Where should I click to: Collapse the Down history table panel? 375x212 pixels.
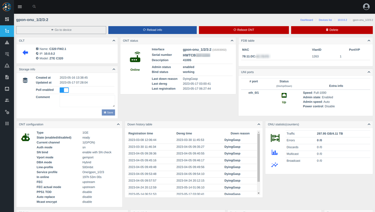coord(258,124)
